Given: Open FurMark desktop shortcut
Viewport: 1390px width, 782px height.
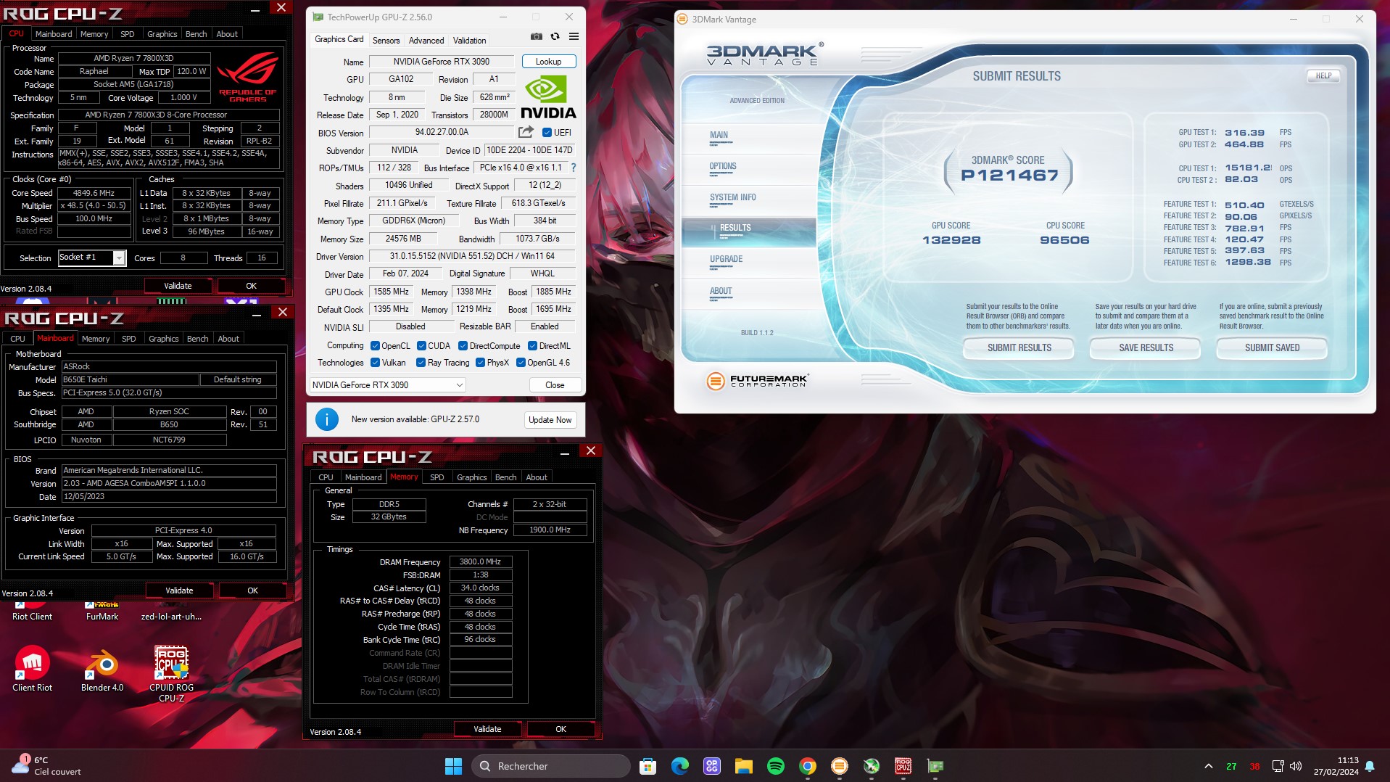Looking at the screenshot, I should (x=102, y=612).
